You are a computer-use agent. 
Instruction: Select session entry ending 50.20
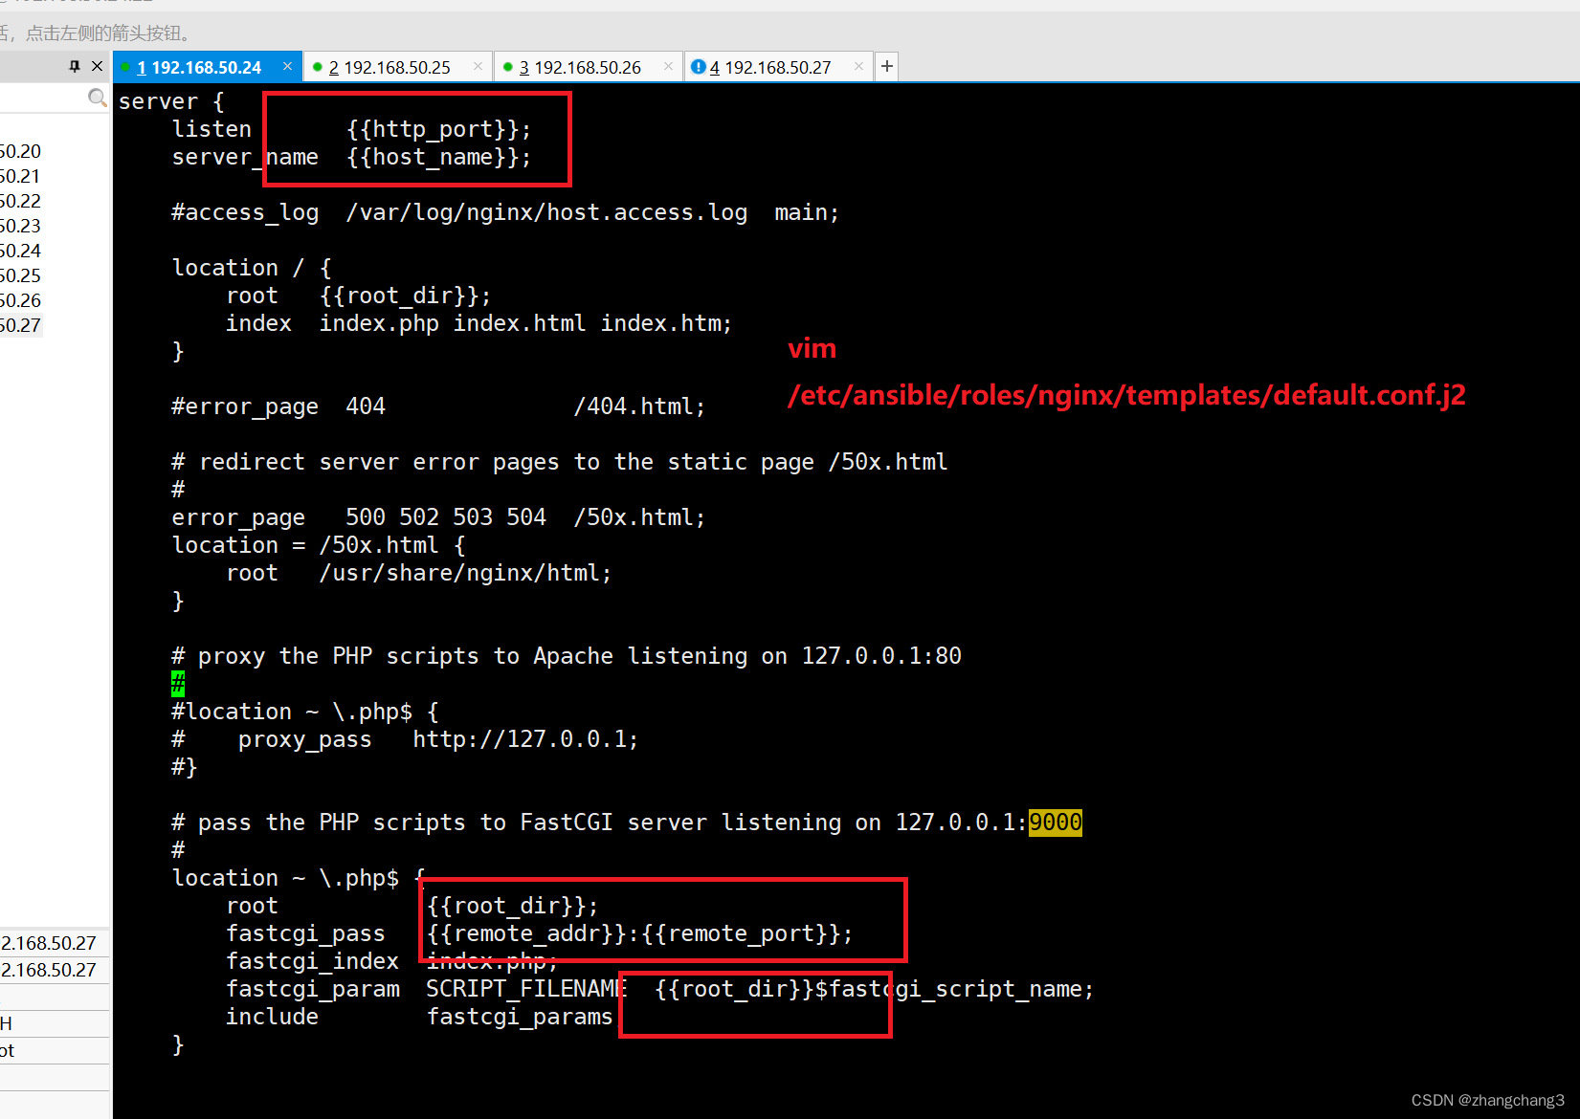click(x=20, y=151)
